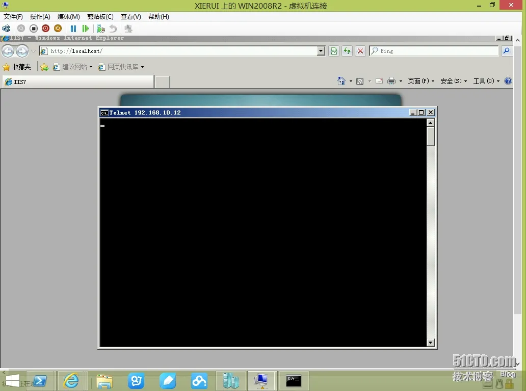Click the http://localhost/ address bar
526x391 pixels.
coord(178,51)
